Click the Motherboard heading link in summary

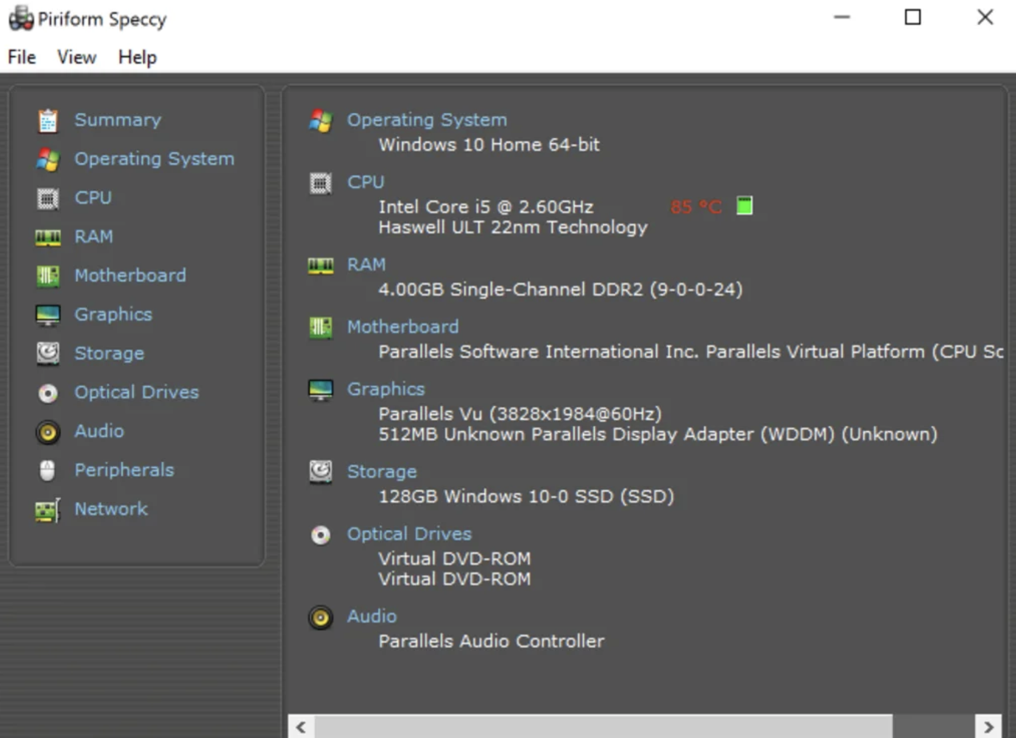click(x=403, y=327)
